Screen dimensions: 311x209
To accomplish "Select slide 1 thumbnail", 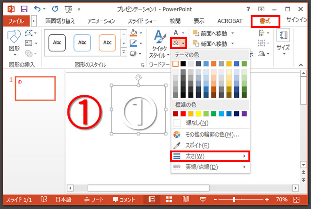I will [35, 88].
